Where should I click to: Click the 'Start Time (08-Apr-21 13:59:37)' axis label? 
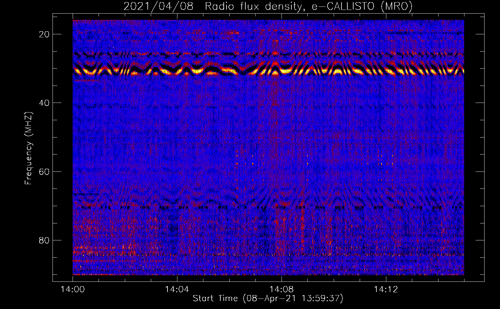pos(268,298)
